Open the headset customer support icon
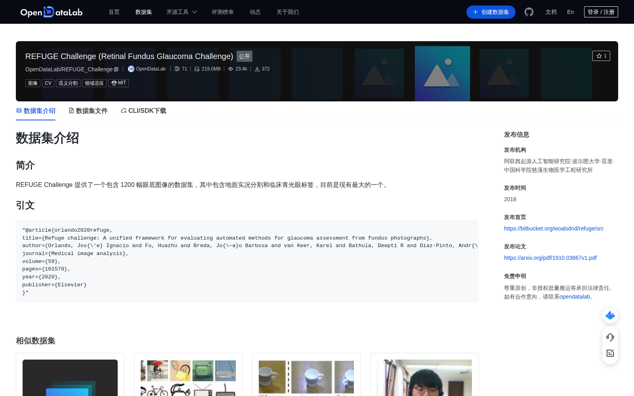Screen dimensions: 634x396 [x=610, y=337]
